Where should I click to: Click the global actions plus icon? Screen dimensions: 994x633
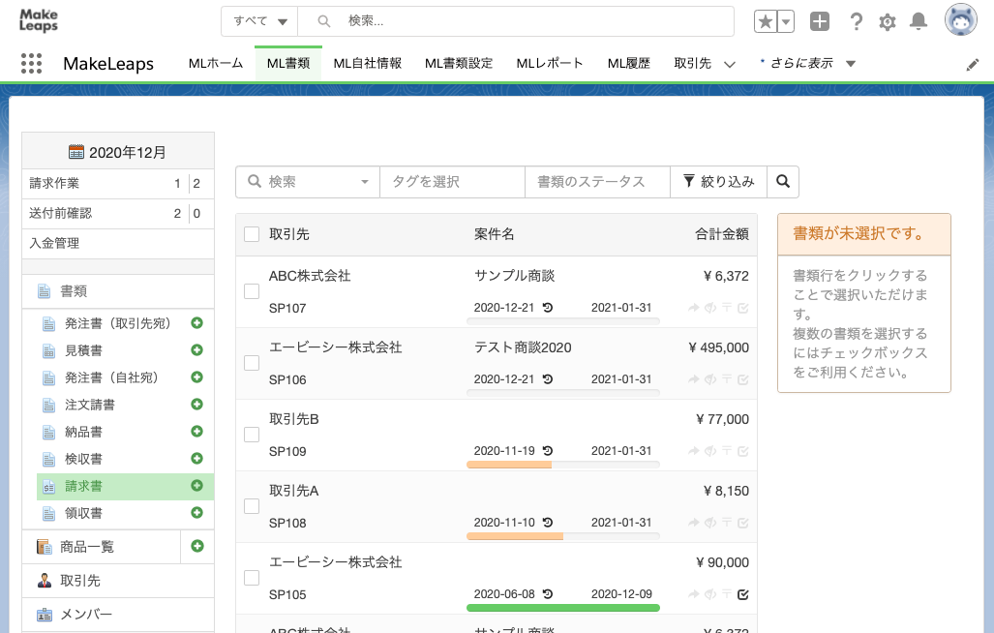tap(820, 21)
